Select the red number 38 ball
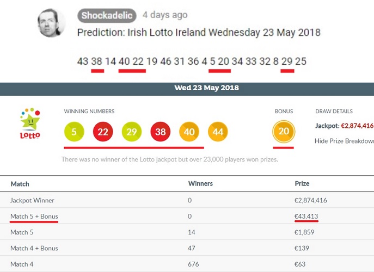 (x=160, y=132)
